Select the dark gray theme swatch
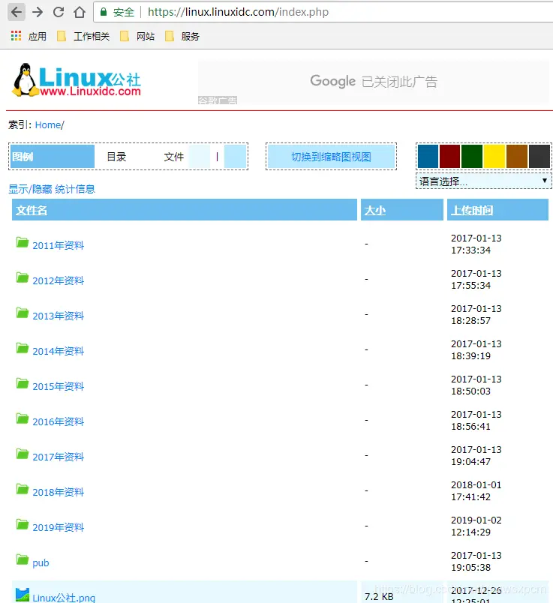The height and width of the screenshot is (603, 553). 539,157
